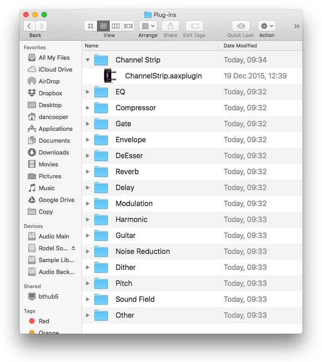Open the Arrange dropdown
The image size is (322, 362).
point(148,26)
